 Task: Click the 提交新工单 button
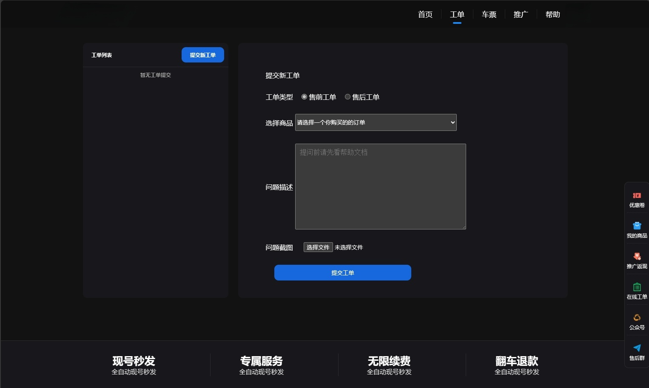pyautogui.click(x=202, y=55)
